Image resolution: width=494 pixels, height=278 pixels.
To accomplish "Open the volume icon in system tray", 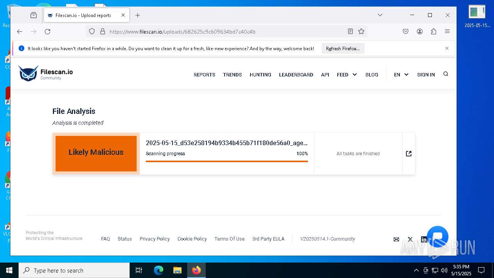I will pos(444,270).
